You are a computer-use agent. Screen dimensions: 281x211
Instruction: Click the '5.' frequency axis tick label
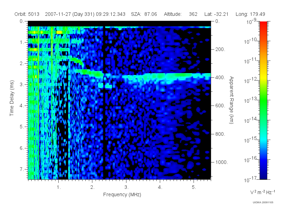[194, 187]
